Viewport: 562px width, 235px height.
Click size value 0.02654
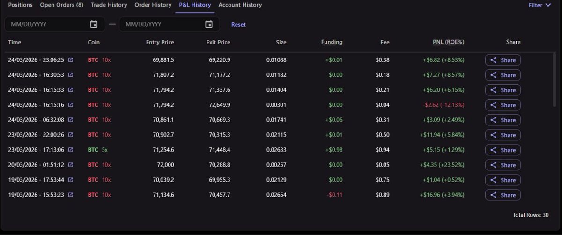click(x=275, y=195)
